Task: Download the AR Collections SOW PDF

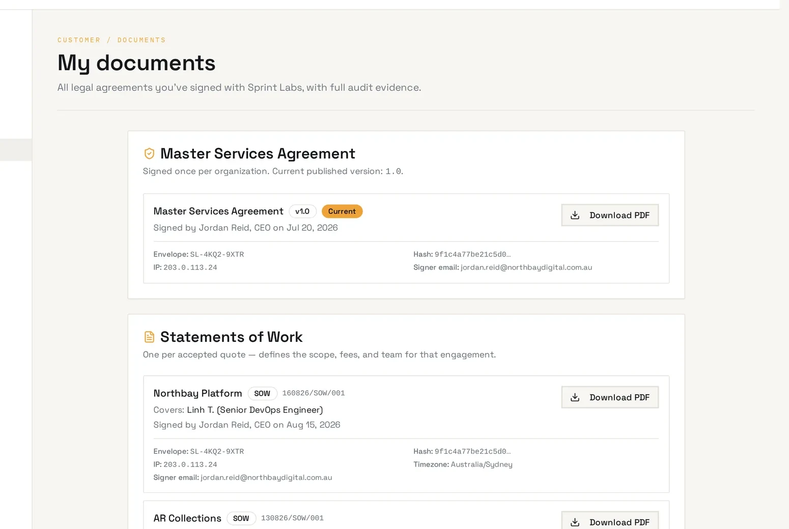Action: coord(610,520)
